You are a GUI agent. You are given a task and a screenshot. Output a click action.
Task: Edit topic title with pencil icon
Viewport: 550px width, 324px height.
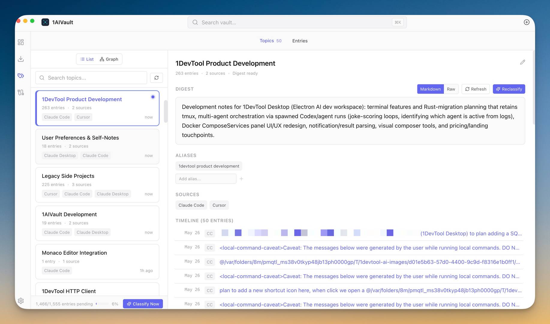pos(522,62)
